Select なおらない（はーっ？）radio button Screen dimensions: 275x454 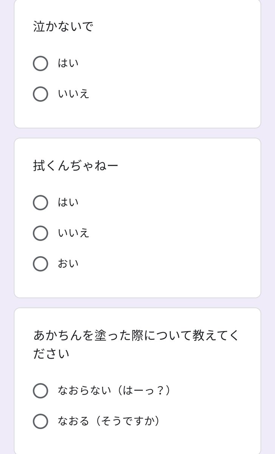[40, 390]
